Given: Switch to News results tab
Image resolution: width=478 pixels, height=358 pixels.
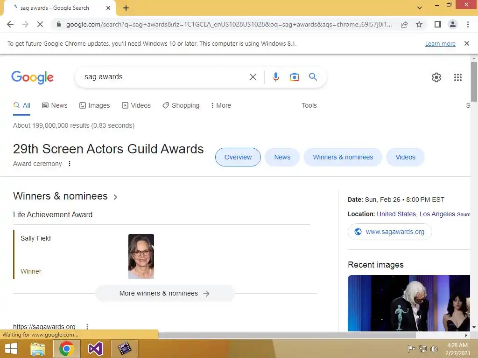Looking at the screenshot, I should pyautogui.click(x=55, y=106).
